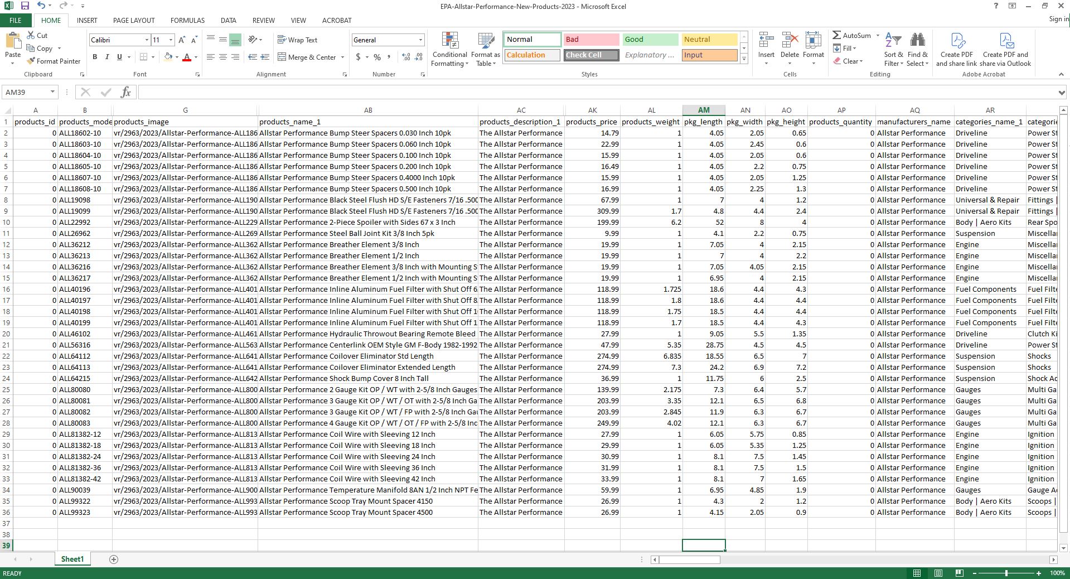1070x579 pixels.
Task: Apply borders using the Borders icon
Action: tap(143, 57)
